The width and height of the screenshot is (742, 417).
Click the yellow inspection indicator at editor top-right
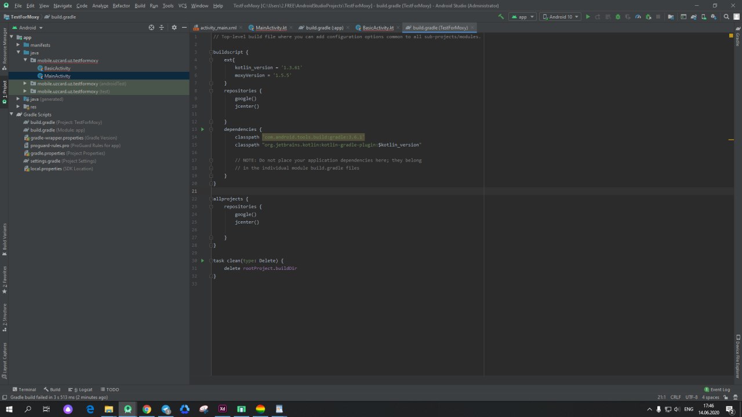731,36
